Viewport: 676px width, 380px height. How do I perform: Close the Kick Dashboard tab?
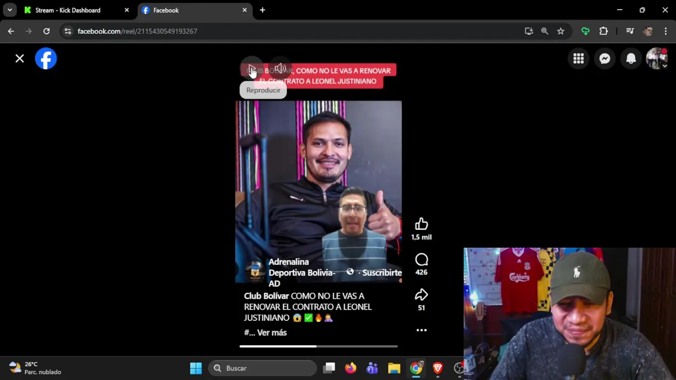[127, 10]
